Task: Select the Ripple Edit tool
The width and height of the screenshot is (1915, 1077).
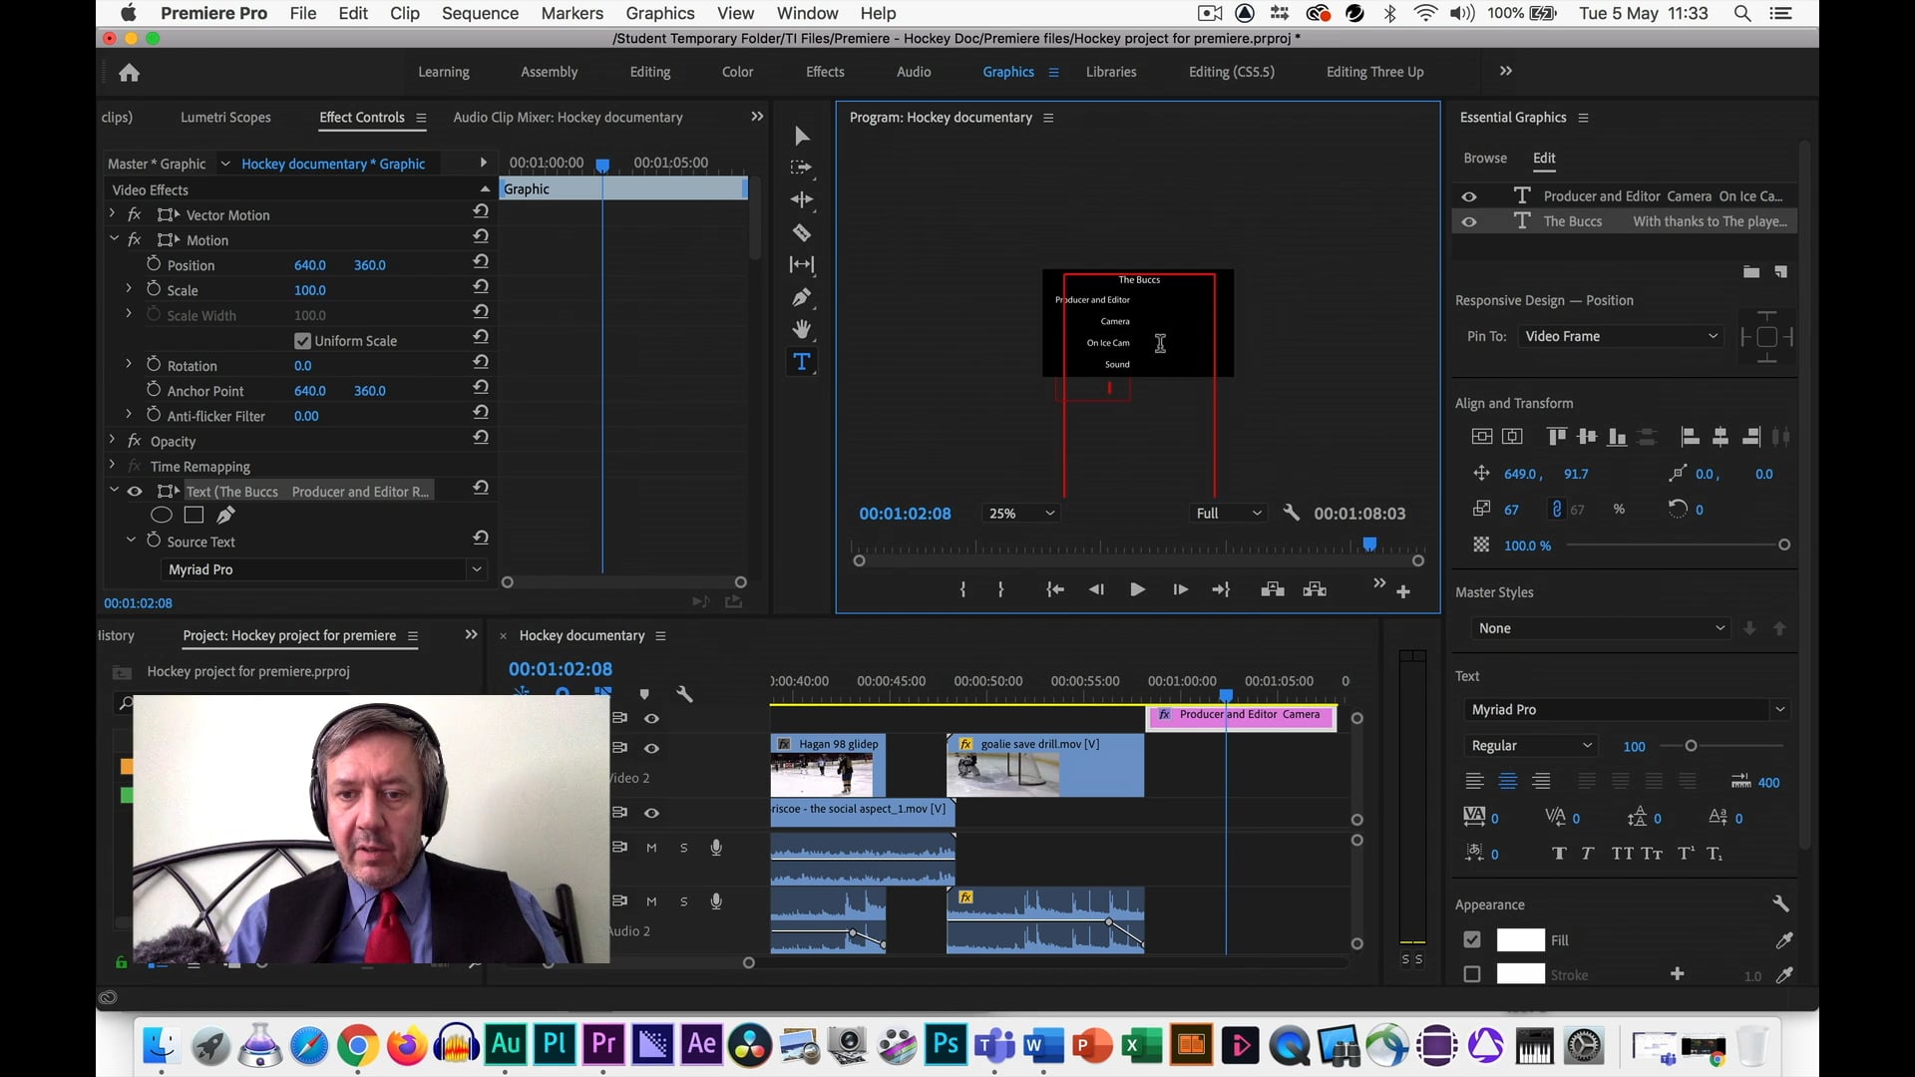Action: 802,199
